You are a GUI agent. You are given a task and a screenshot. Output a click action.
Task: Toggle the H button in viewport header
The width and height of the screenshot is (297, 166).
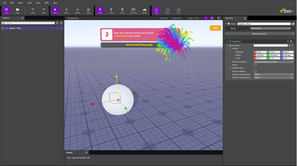pyautogui.click(x=212, y=18)
